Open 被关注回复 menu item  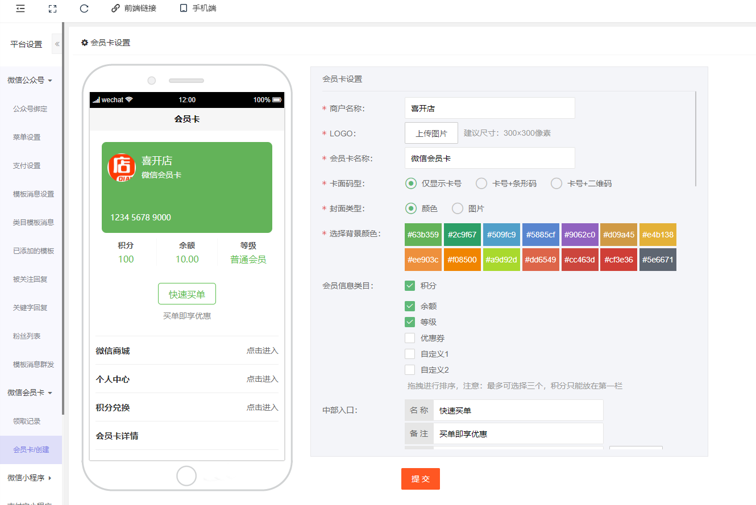coord(30,279)
